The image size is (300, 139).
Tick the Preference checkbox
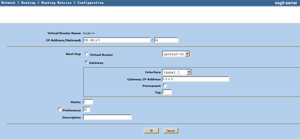point(60,110)
